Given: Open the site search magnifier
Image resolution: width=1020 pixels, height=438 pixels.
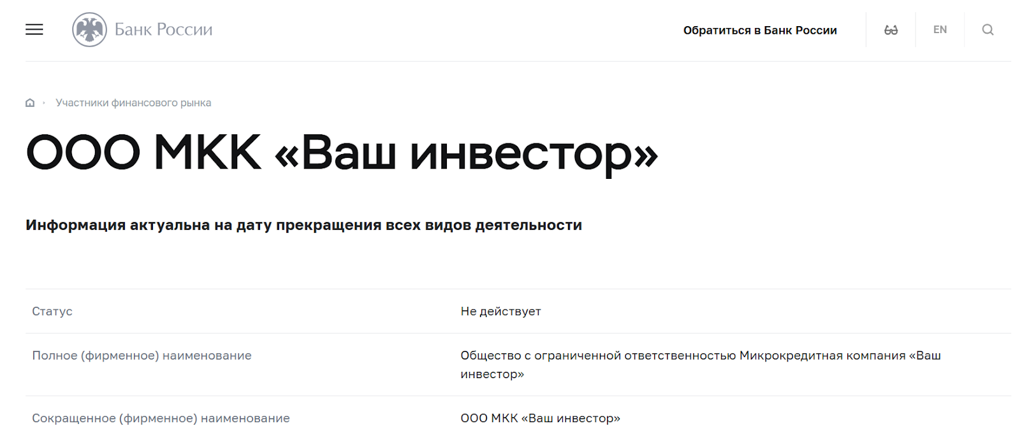Looking at the screenshot, I should pyautogui.click(x=987, y=29).
